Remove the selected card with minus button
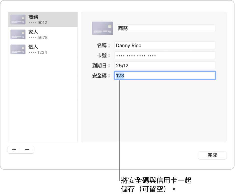Viewport: 235px width, 195px height. pos(27,150)
